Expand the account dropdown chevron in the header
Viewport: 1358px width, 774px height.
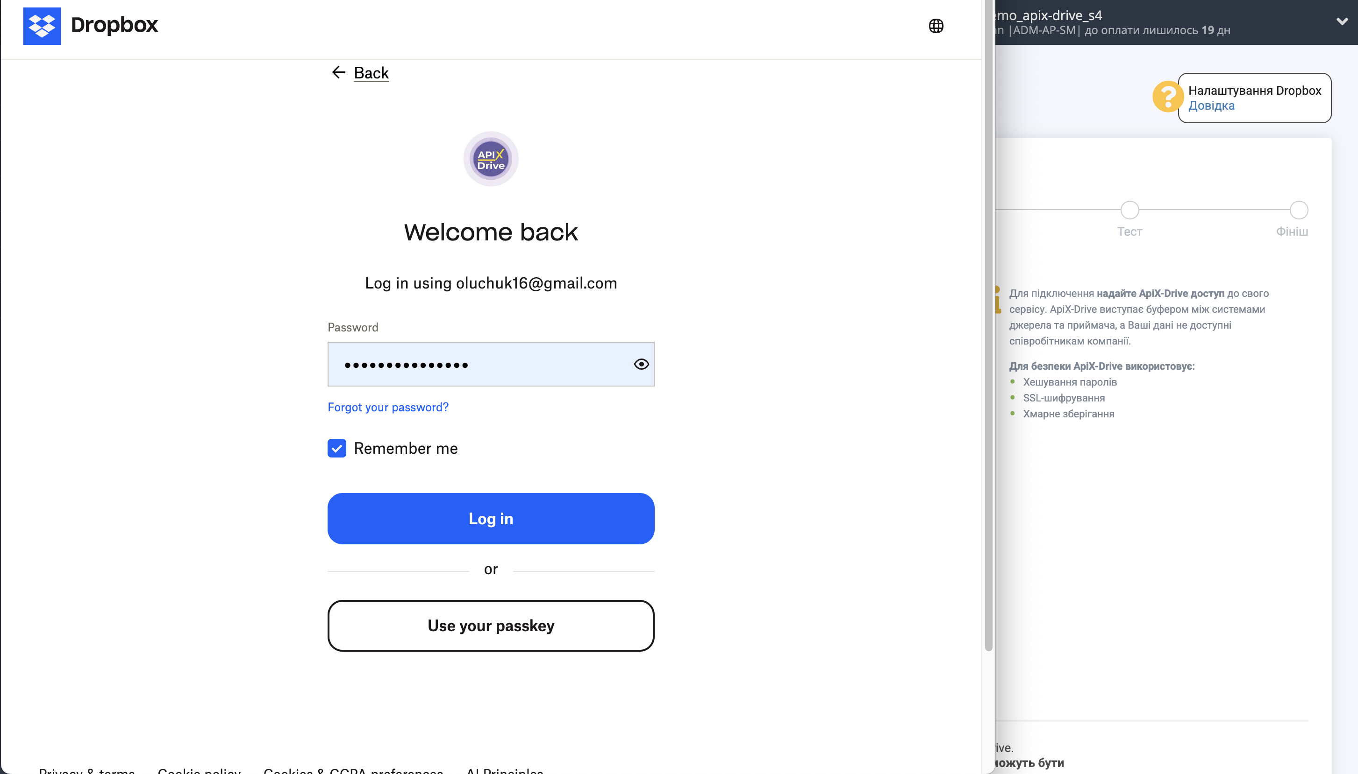[1342, 21]
